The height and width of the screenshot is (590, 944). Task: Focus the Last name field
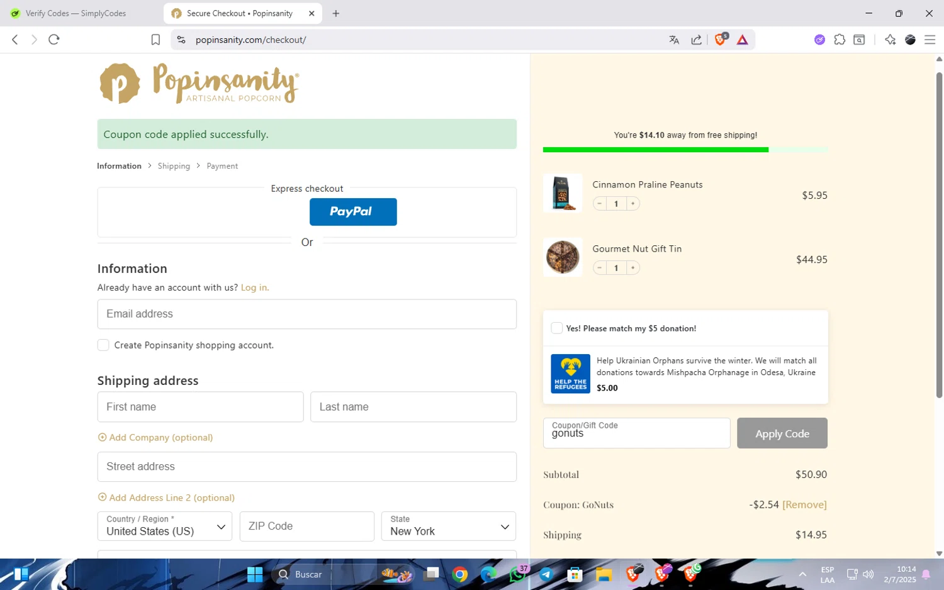click(x=413, y=407)
